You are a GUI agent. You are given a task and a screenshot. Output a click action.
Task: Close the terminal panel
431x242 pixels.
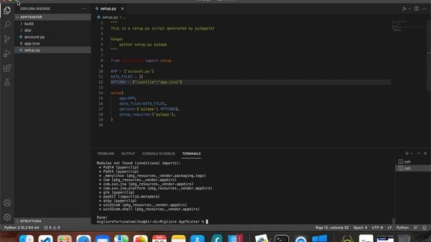pos(425,153)
